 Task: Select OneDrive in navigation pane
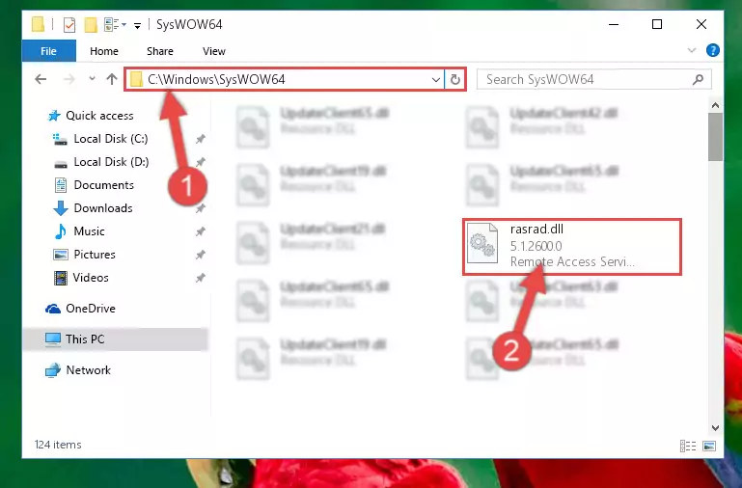click(91, 309)
